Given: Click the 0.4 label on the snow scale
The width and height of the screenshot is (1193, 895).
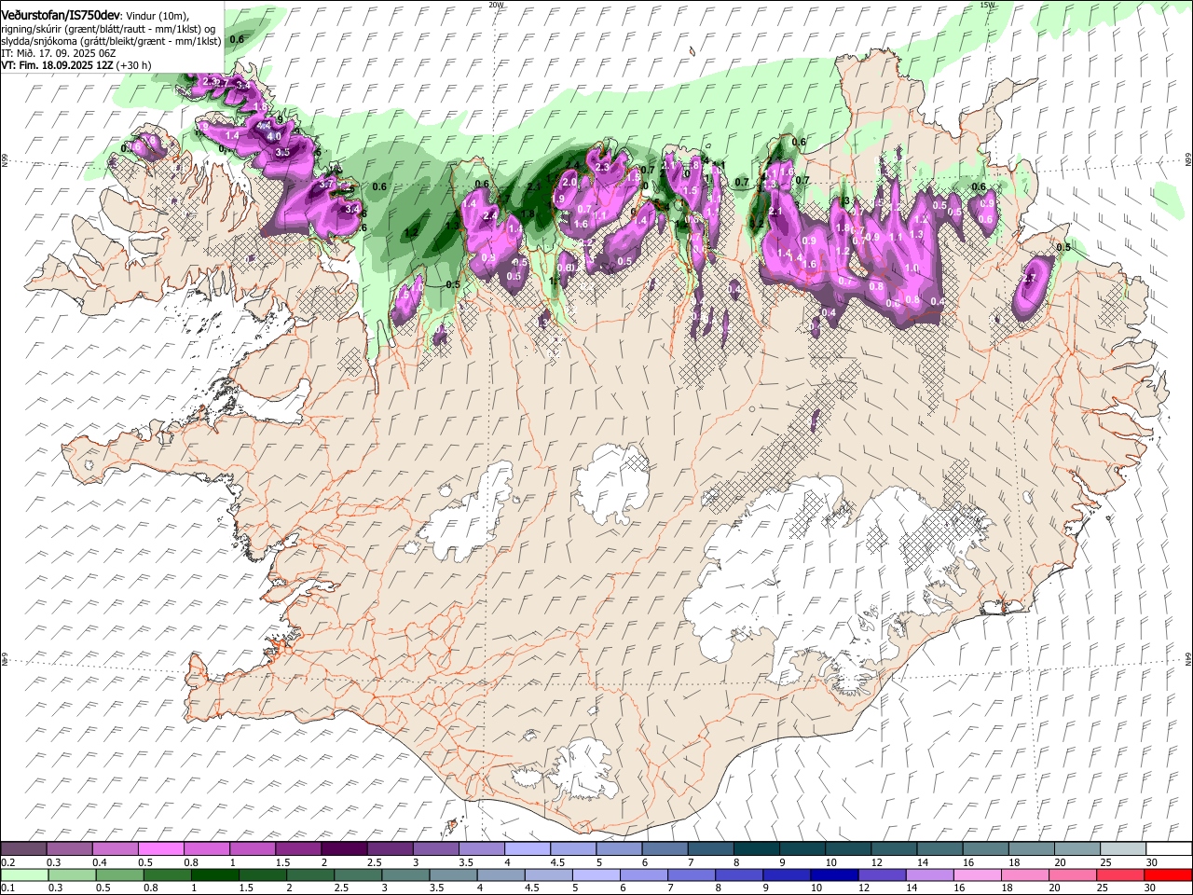Looking at the screenshot, I should pos(101,862).
